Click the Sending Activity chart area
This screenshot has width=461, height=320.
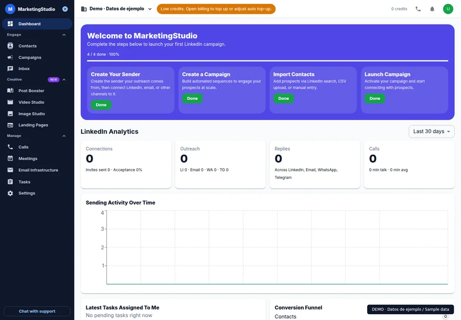coord(277,248)
